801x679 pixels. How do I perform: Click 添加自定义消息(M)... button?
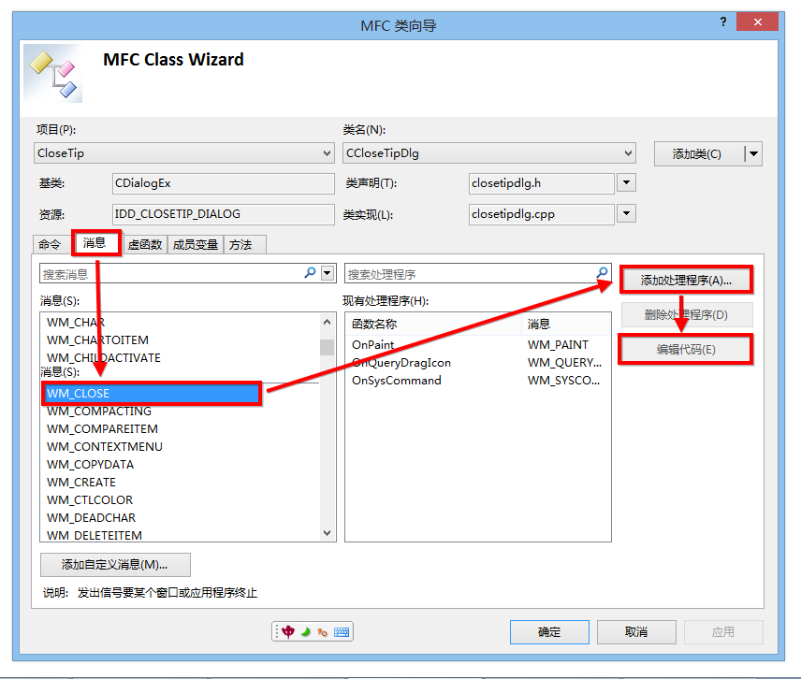(x=115, y=565)
